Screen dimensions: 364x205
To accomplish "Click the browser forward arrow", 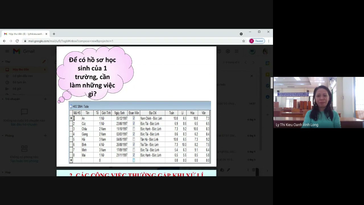I will (x=11, y=41).
